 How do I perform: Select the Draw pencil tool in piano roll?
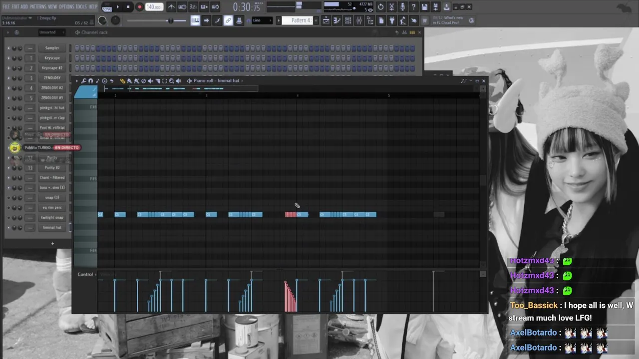[122, 81]
